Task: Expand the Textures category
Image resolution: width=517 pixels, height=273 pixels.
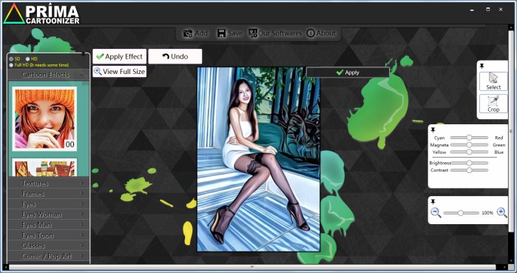Action: [x=48, y=183]
